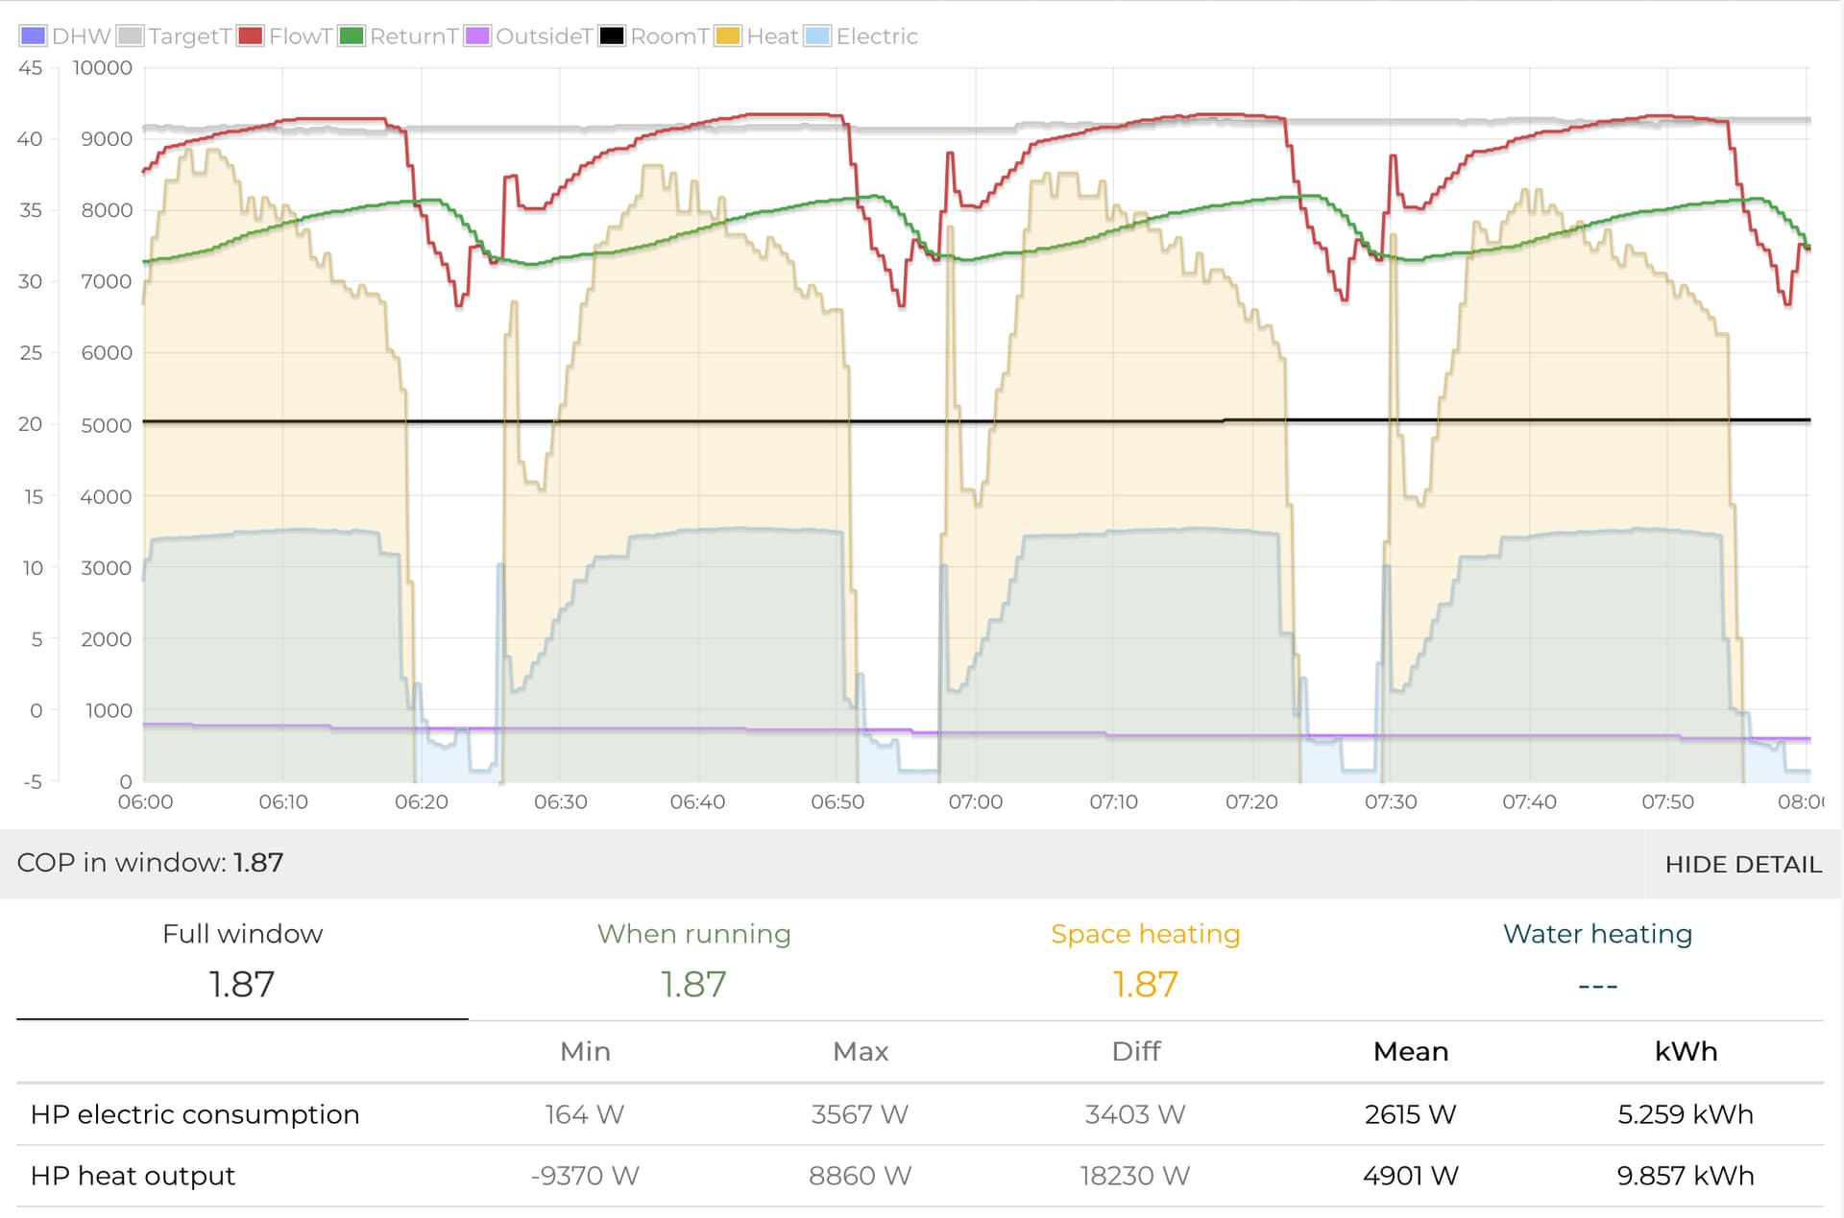The width and height of the screenshot is (1844, 1218).
Task: Toggle the OutsideT series label
Action: click(x=543, y=36)
